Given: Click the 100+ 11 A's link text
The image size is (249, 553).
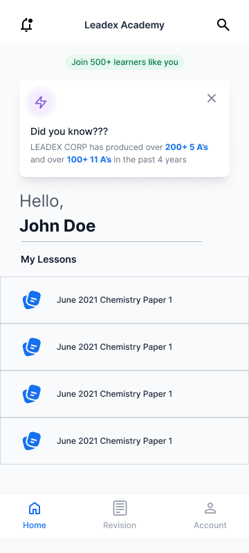Looking at the screenshot, I should (89, 160).
